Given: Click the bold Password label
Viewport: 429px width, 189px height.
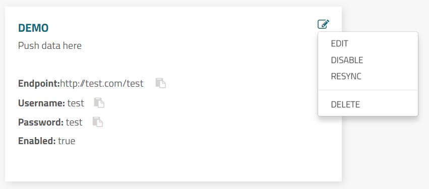Looking at the screenshot, I should point(41,122).
